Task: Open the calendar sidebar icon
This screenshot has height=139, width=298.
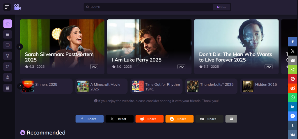Action: pos(8,88)
